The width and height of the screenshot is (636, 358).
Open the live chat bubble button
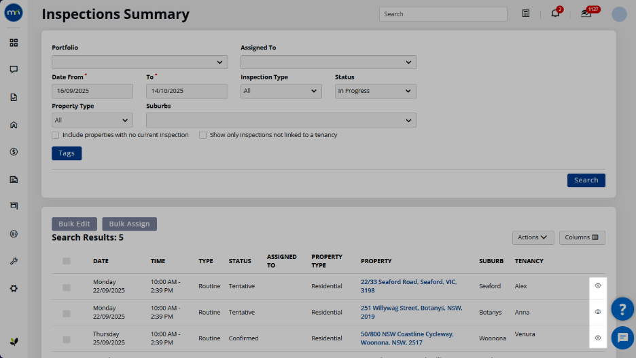(622, 338)
